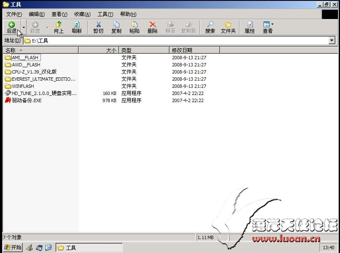The height and width of the screenshot is (253, 340).
Task: Click the folder icon in title bar
Action: click(6, 4)
